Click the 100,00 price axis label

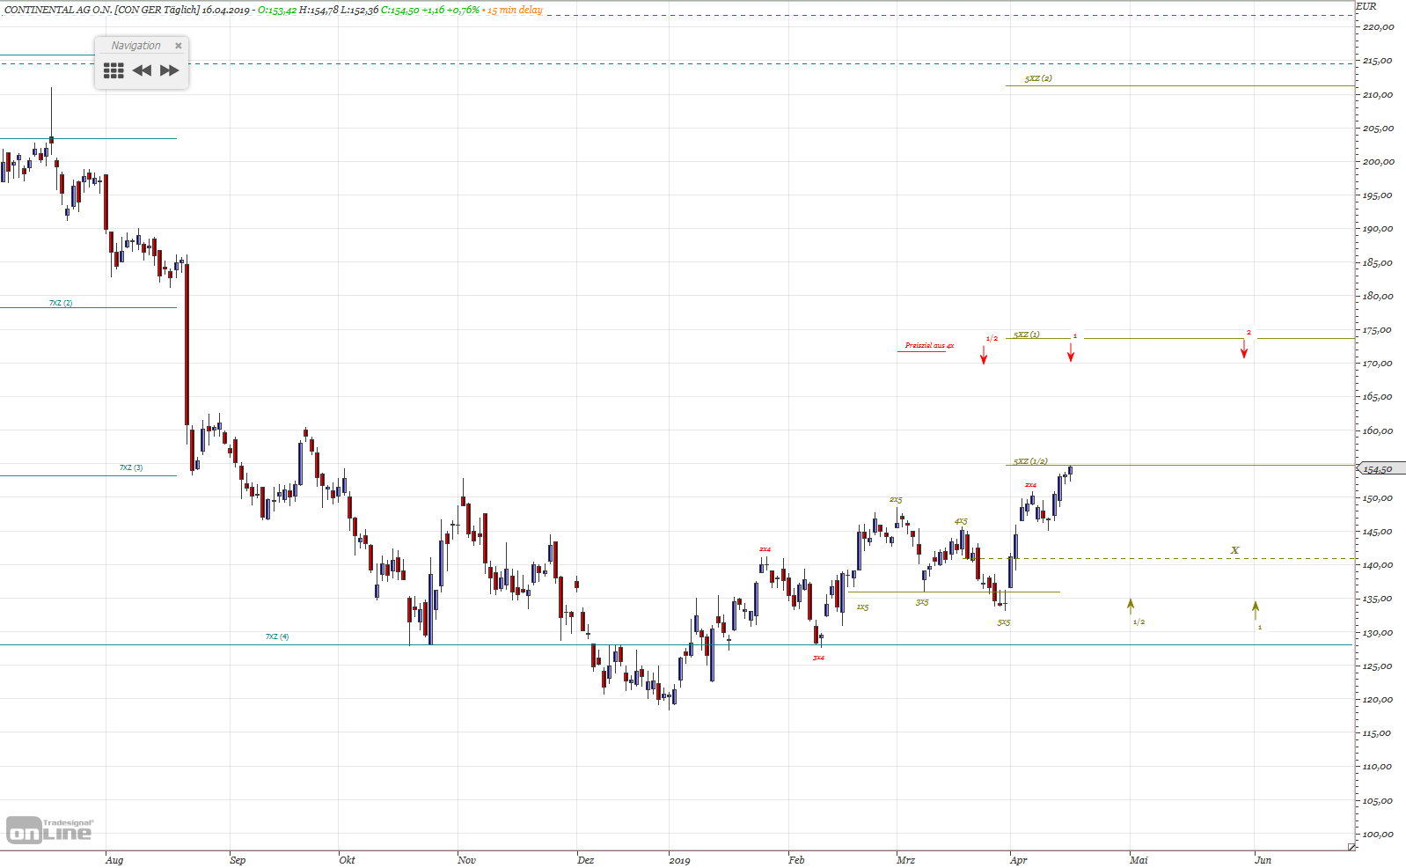pyautogui.click(x=1378, y=835)
